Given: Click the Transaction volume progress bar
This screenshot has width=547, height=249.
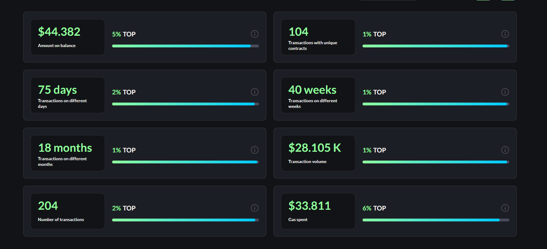Looking at the screenshot, I should point(436,162).
